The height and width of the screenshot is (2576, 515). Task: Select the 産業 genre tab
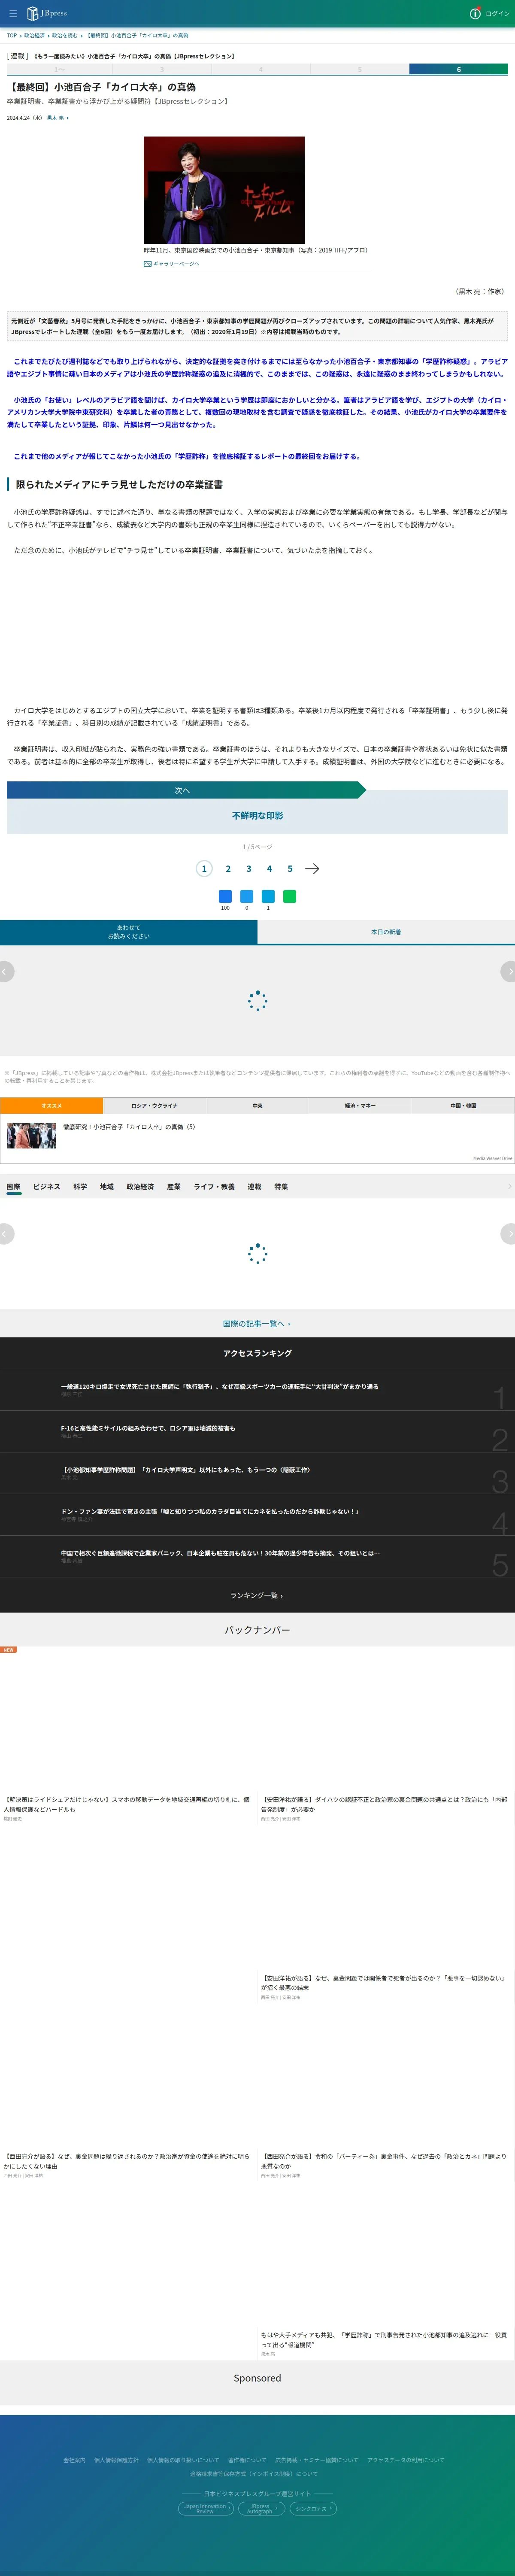[174, 1187]
